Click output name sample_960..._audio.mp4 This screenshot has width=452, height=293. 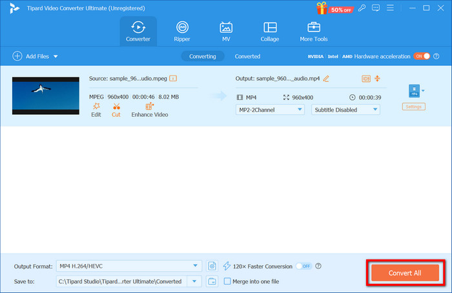click(x=288, y=78)
